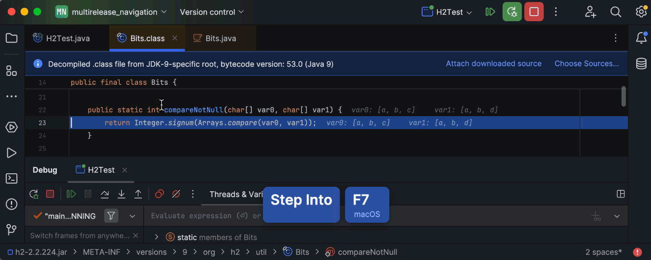Open debugger layout settings icon
The image size is (651, 260).
tap(621, 194)
